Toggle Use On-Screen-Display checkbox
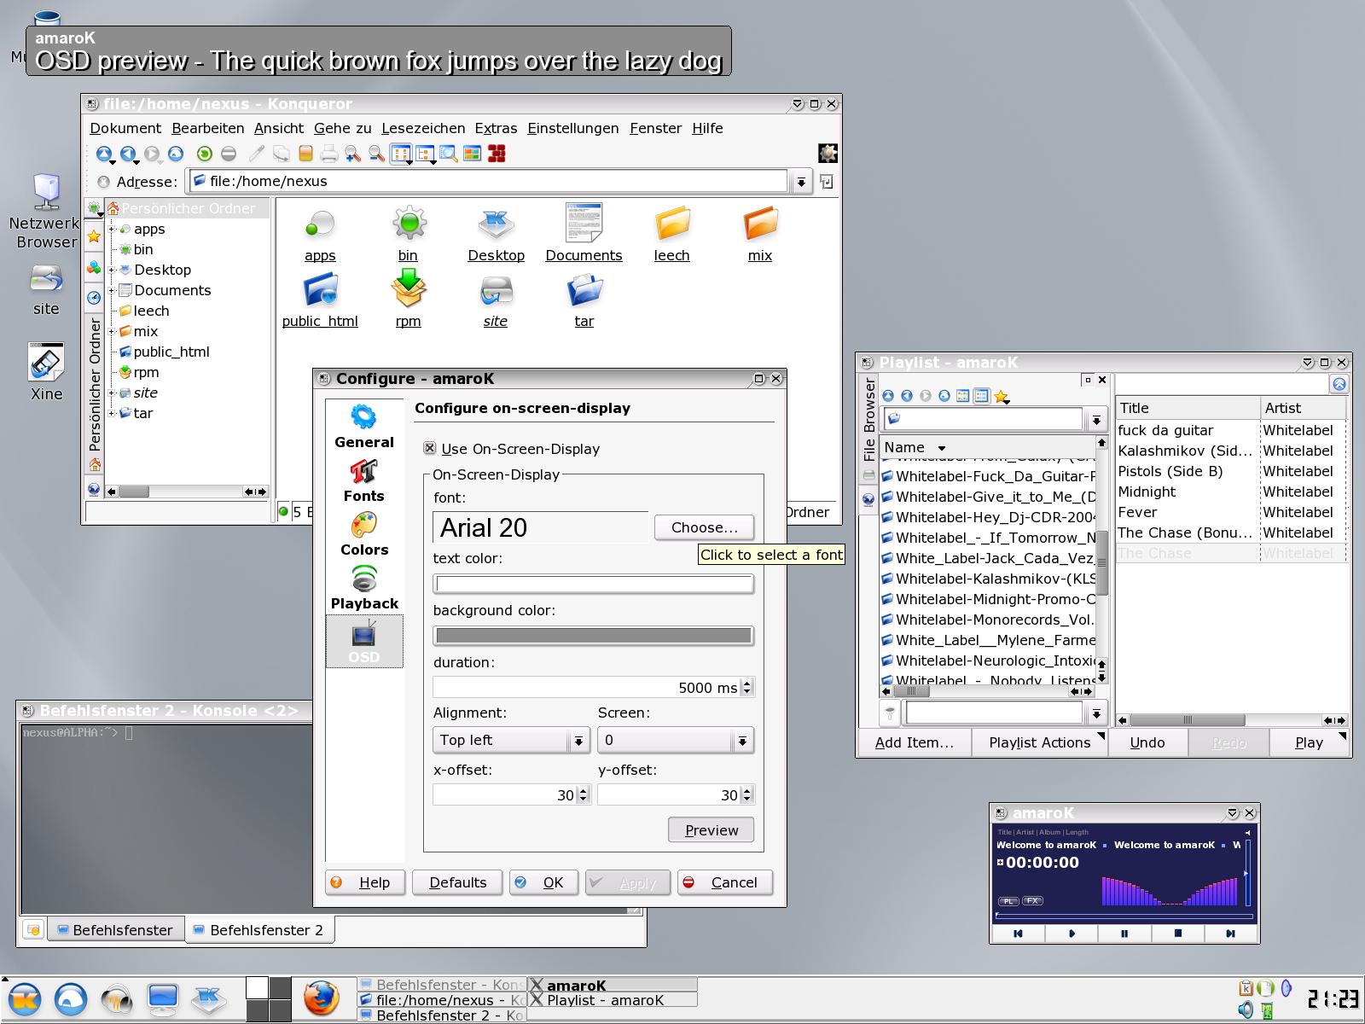Image resolution: width=1365 pixels, height=1024 pixels. tap(430, 448)
